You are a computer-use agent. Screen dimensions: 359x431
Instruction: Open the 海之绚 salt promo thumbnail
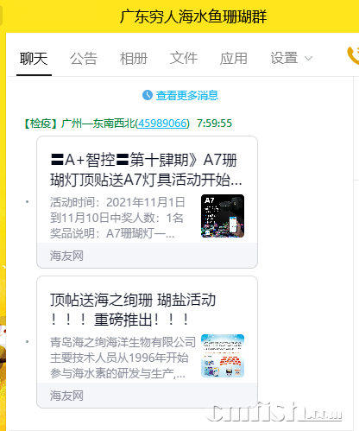coord(223,356)
